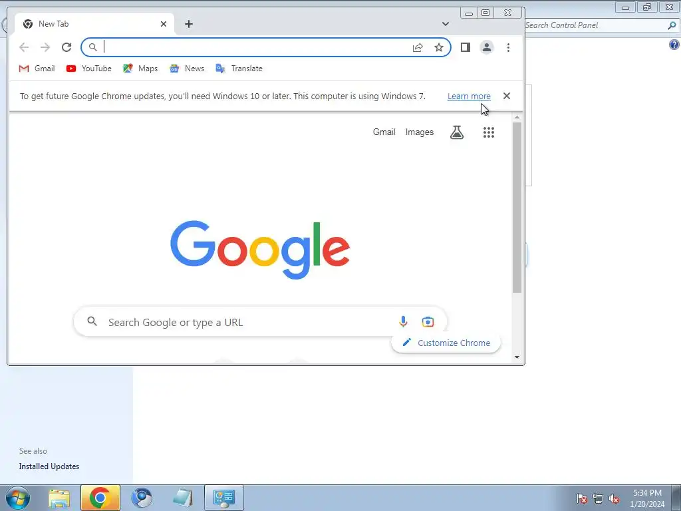Image resolution: width=681 pixels, height=511 pixels.
Task: Start voice search with the microphone
Action: 403,322
